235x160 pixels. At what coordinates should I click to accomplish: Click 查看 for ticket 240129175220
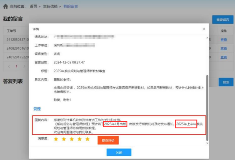click(x=223, y=57)
